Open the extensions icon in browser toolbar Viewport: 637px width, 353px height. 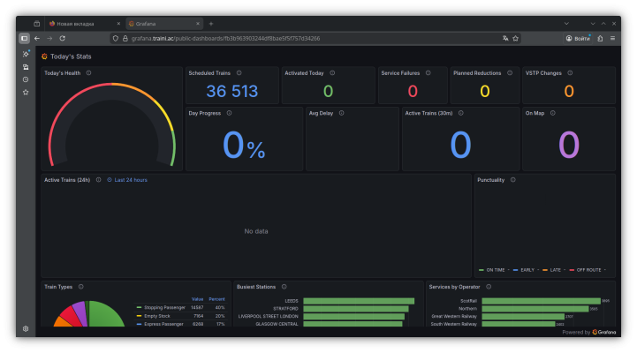click(600, 39)
